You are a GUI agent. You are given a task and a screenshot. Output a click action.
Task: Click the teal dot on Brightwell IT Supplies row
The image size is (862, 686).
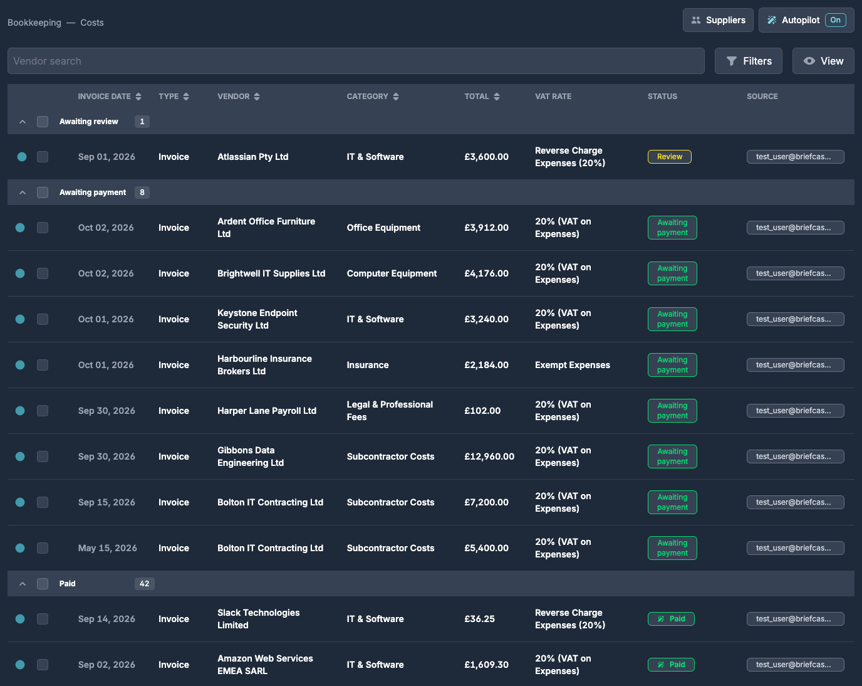pyautogui.click(x=20, y=273)
